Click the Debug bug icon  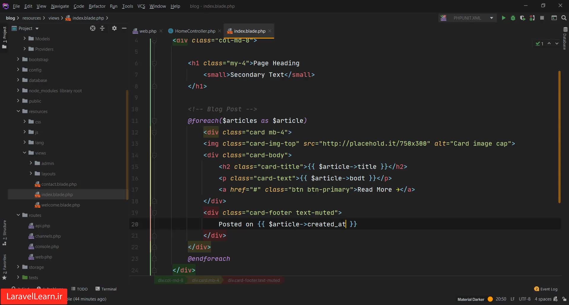[x=513, y=18]
